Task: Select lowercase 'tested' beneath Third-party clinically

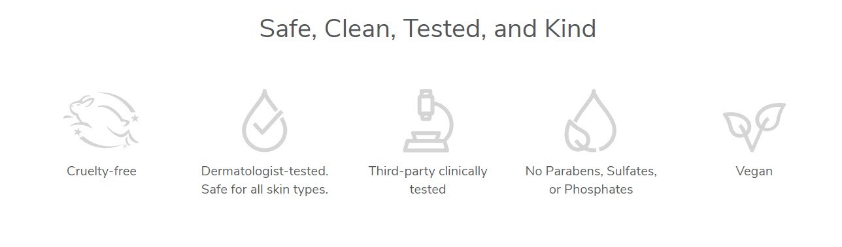Action: coord(428,190)
